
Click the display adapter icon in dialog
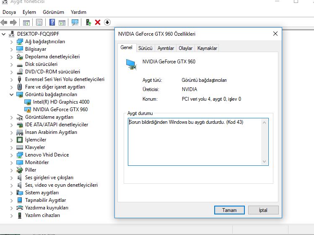131,65
